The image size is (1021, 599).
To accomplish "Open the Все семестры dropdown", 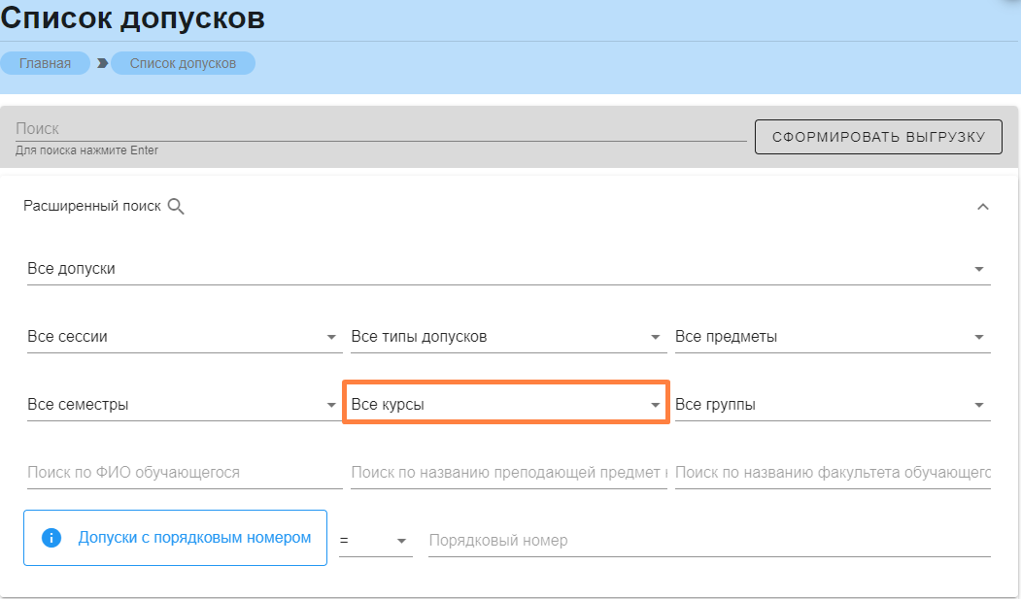I will pyautogui.click(x=183, y=405).
